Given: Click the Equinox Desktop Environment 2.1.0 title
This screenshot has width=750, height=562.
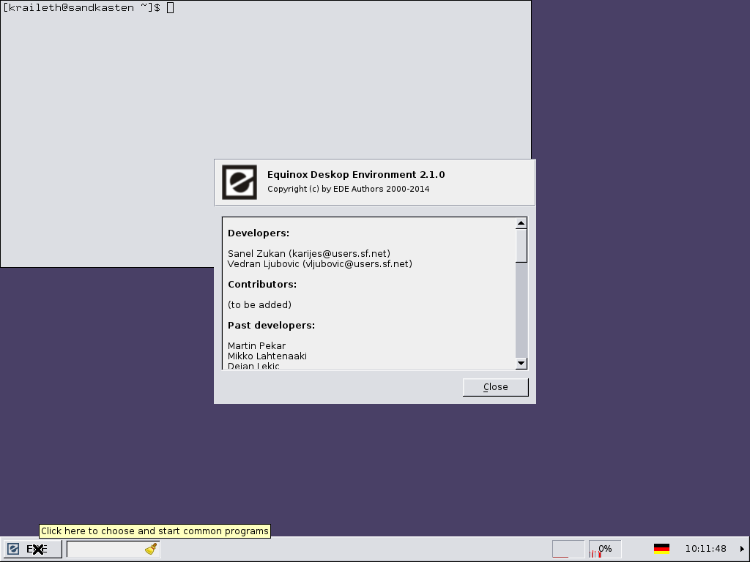Looking at the screenshot, I should 356,175.
